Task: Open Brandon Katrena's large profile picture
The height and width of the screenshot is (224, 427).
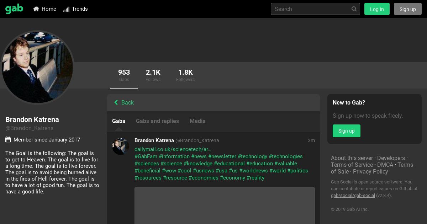Action: pyautogui.click(x=37, y=68)
